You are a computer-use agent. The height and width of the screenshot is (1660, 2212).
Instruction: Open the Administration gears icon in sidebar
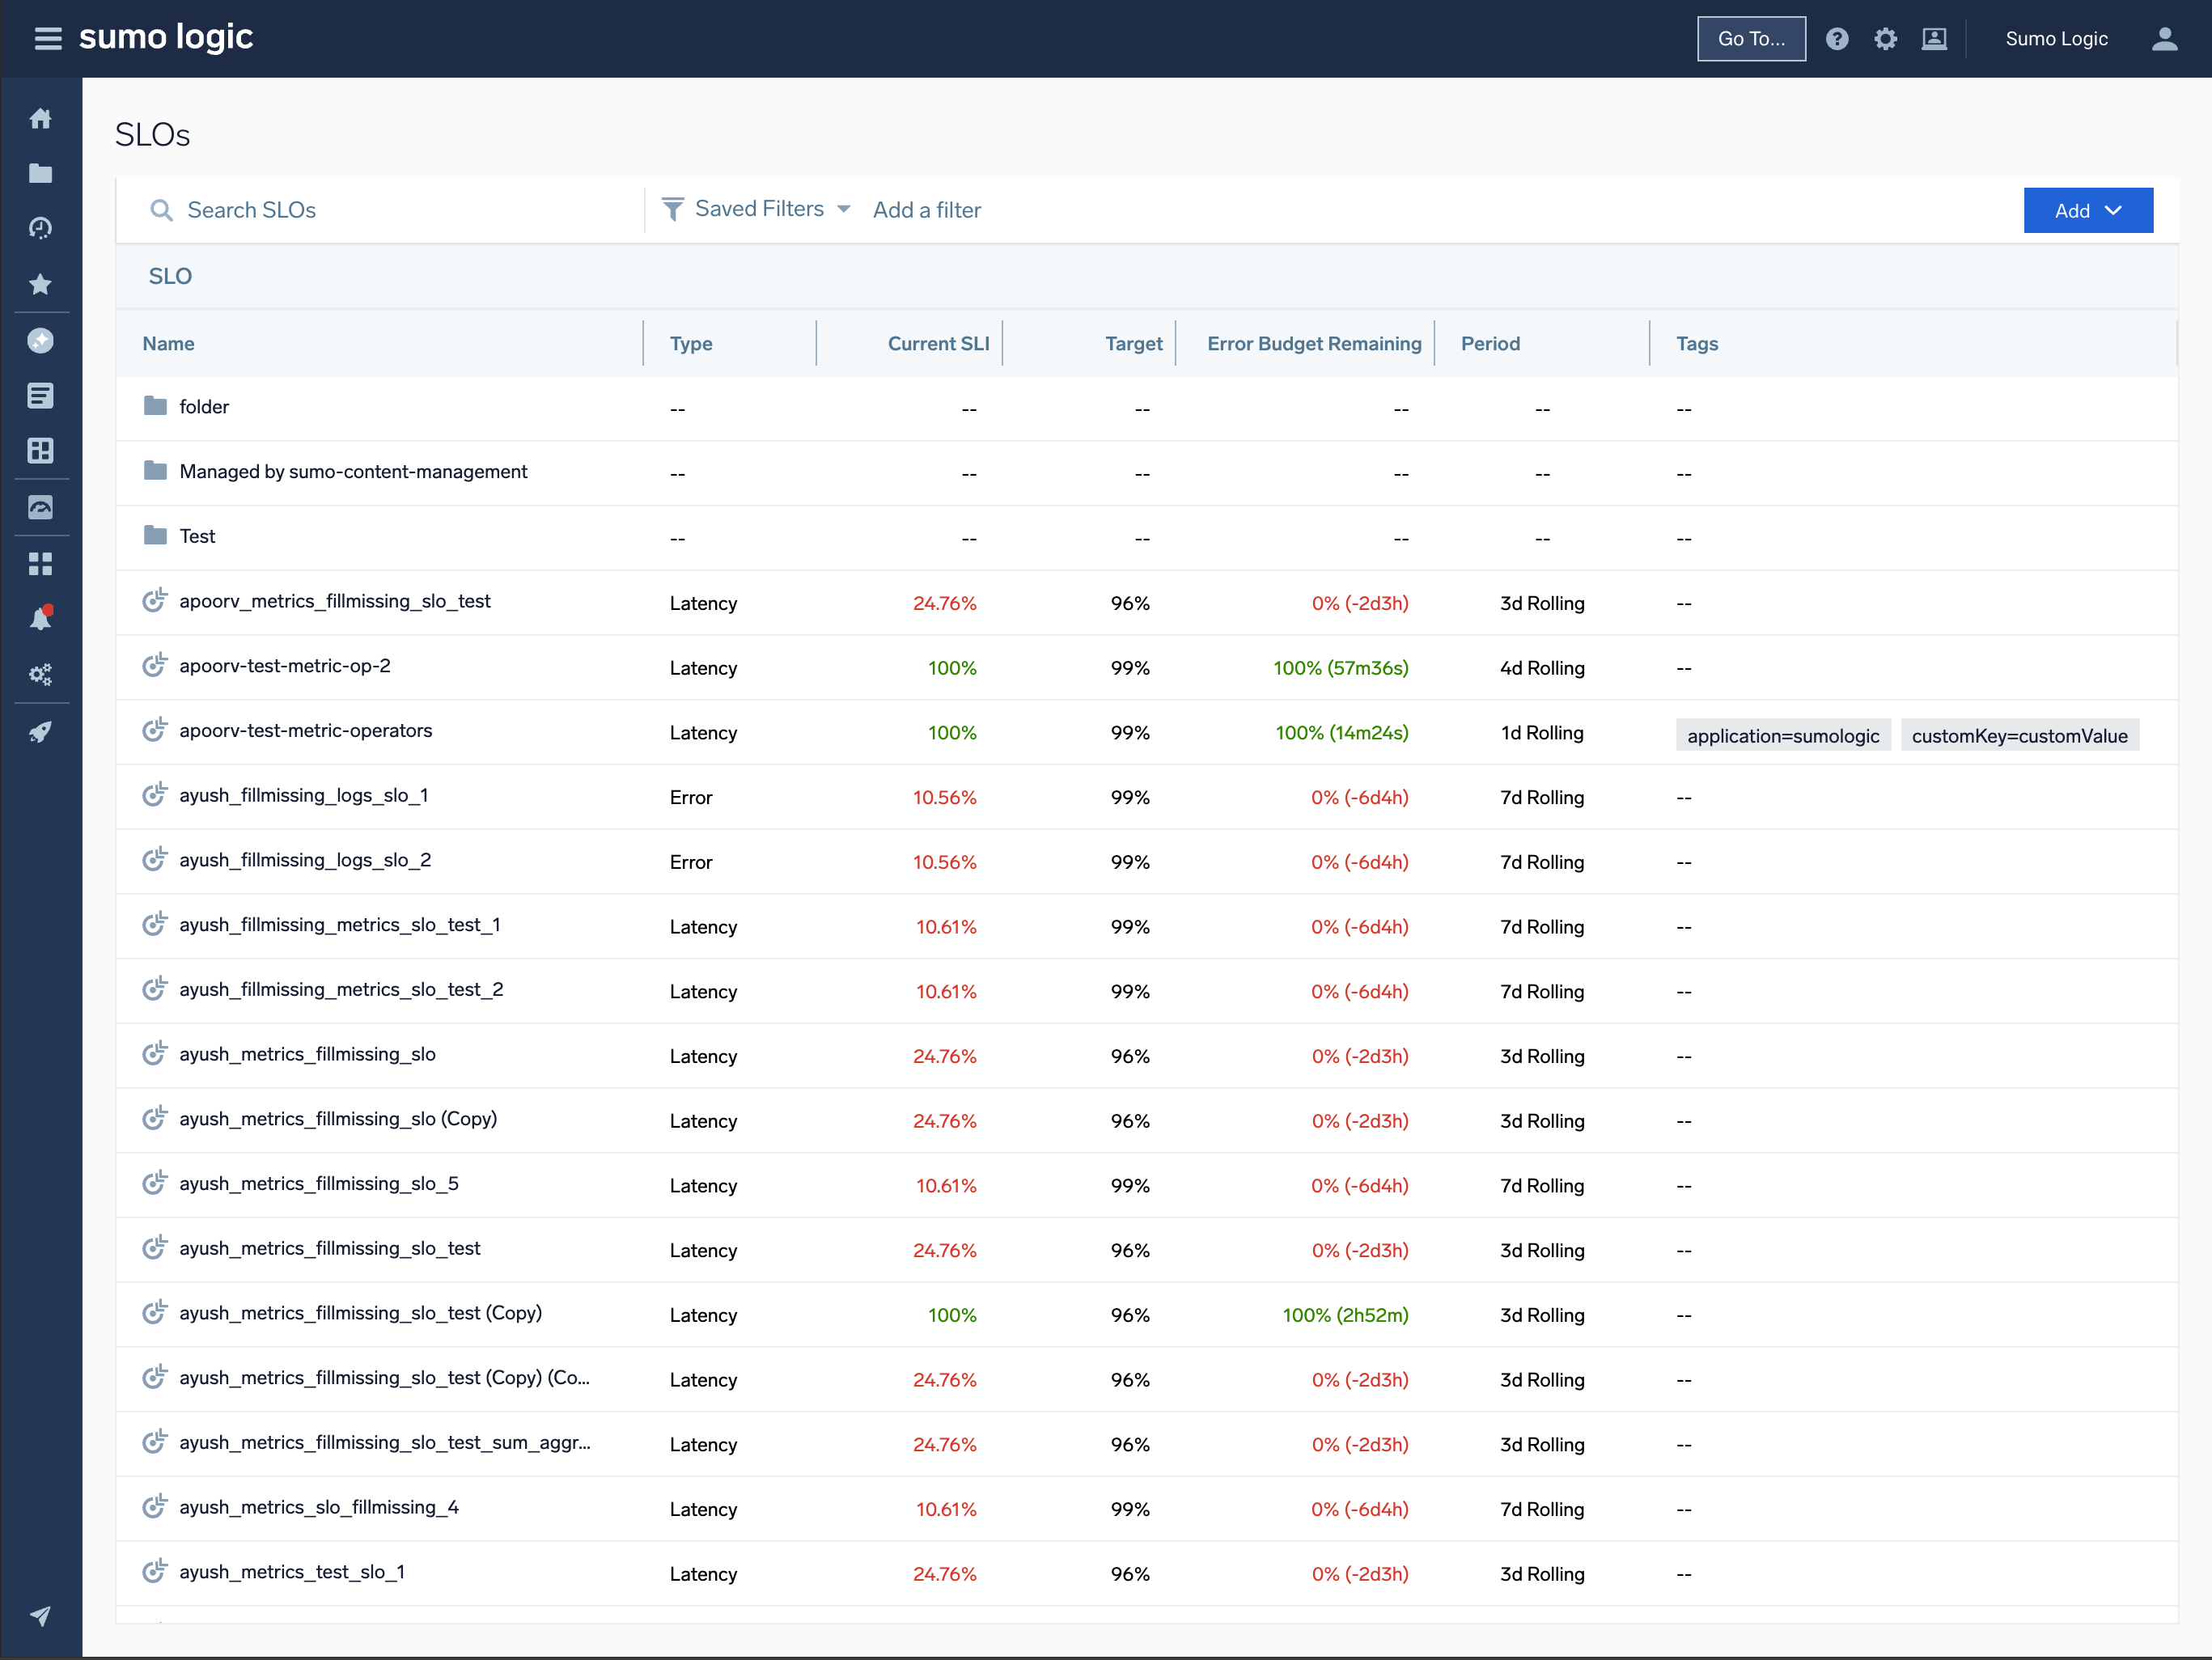click(x=41, y=673)
